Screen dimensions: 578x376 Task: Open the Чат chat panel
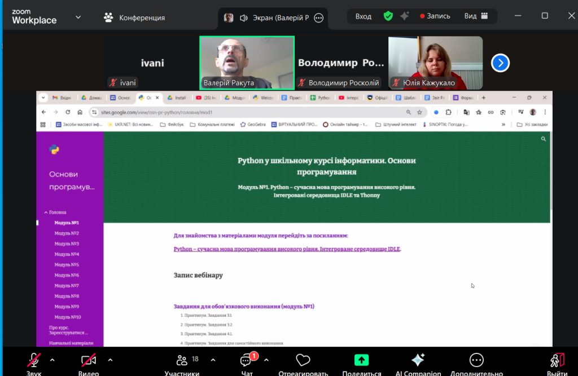click(x=246, y=361)
